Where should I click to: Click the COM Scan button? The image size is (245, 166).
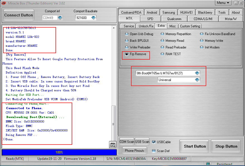point(127,142)
